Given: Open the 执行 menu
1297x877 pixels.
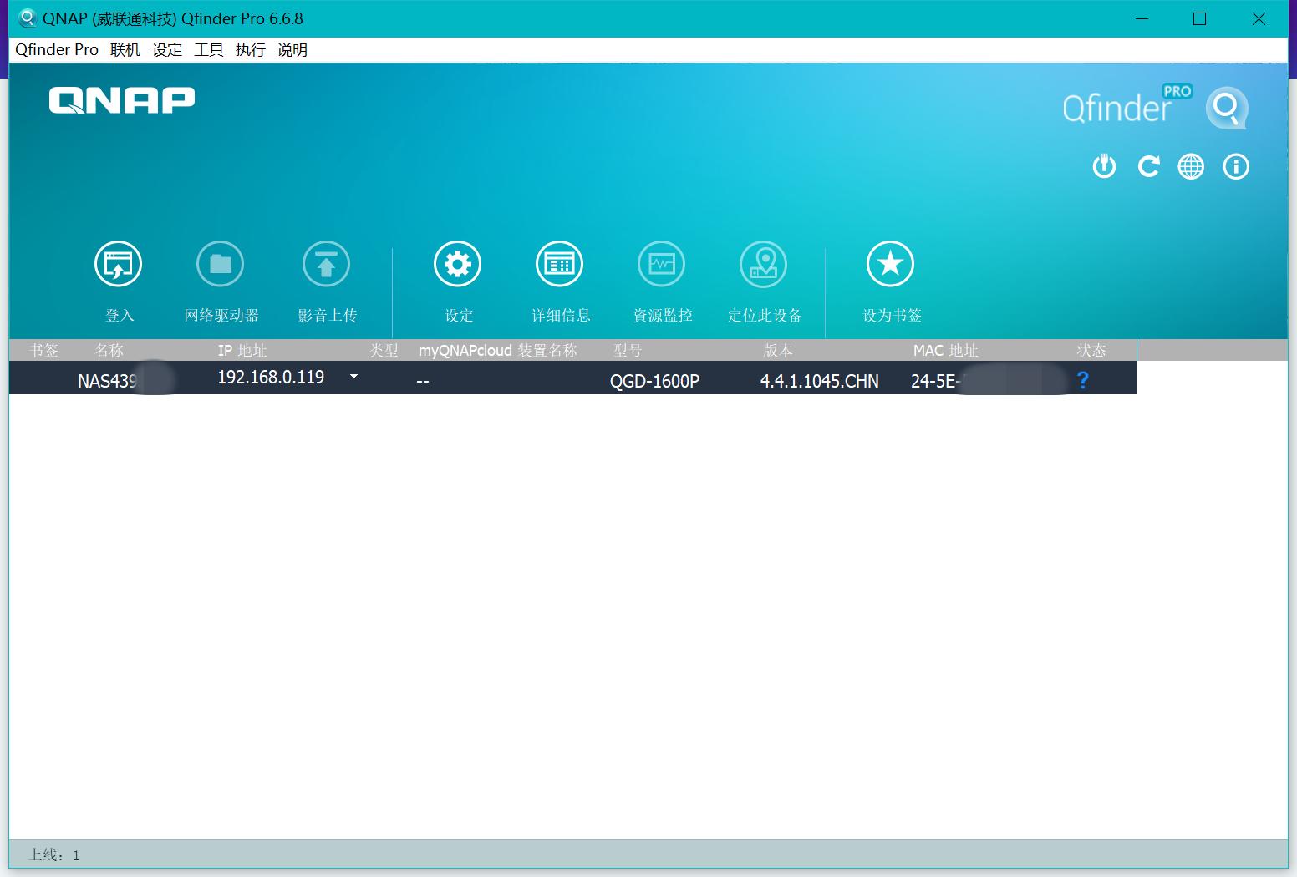Looking at the screenshot, I should click(251, 50).
